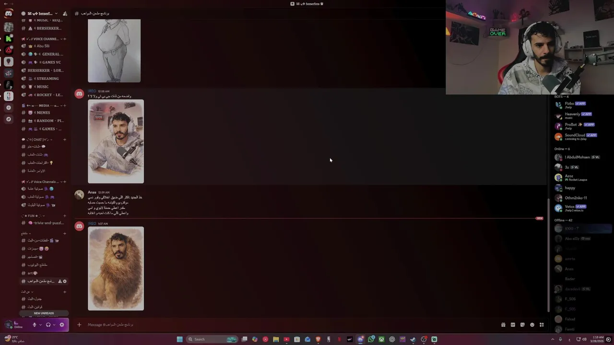Click avatar of Anas message

click(79, 195)
